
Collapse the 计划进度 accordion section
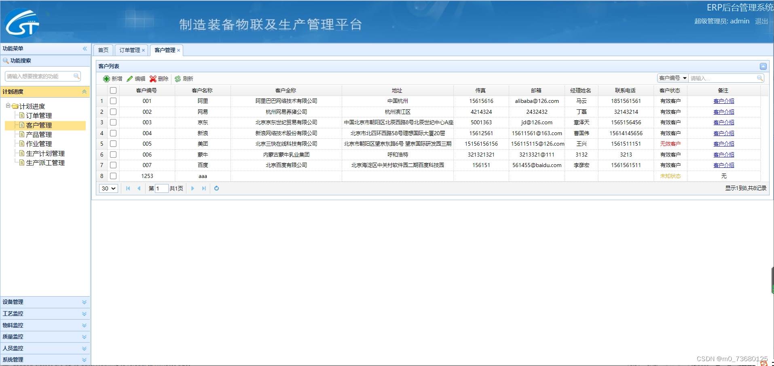click(84, 92)
